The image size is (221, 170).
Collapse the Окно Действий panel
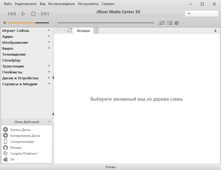pos(49,122)
